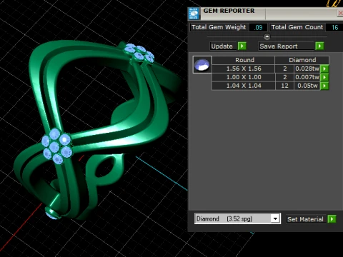
Task: Click the lower gem cluster on the ring
Action: point(57,146)
